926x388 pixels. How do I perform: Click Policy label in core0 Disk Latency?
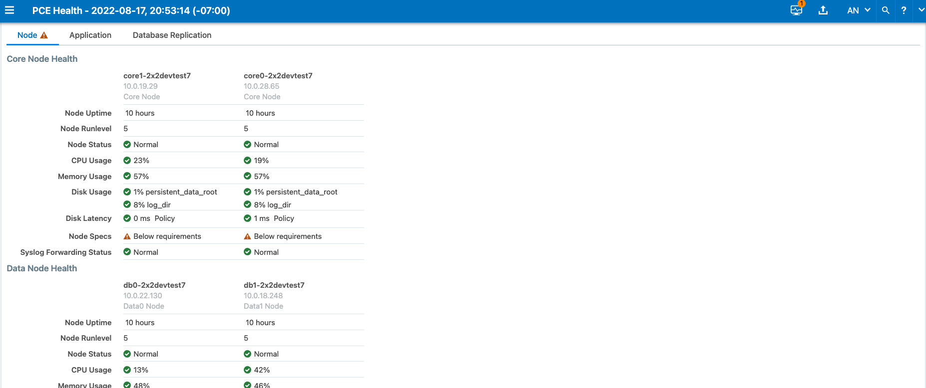pyautogui.click(x=284, y=218)
